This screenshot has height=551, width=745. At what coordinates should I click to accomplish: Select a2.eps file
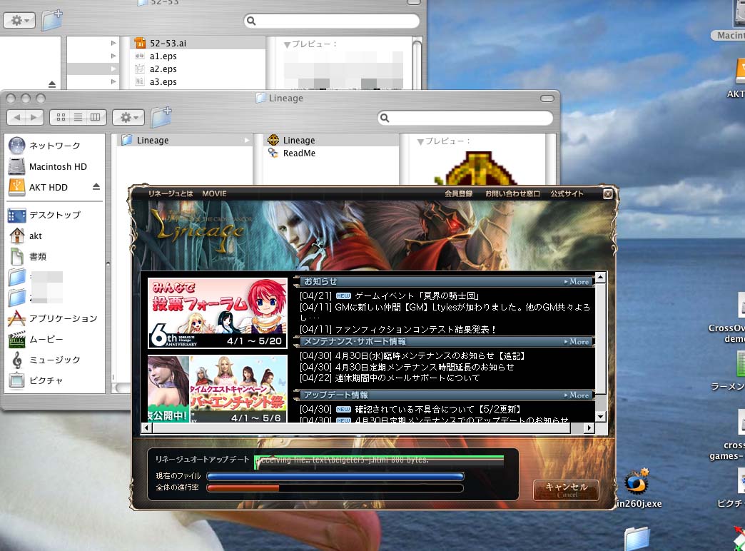coord(198,69)
